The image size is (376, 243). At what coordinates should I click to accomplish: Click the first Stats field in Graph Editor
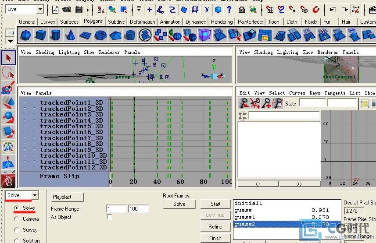coord(313,103)
